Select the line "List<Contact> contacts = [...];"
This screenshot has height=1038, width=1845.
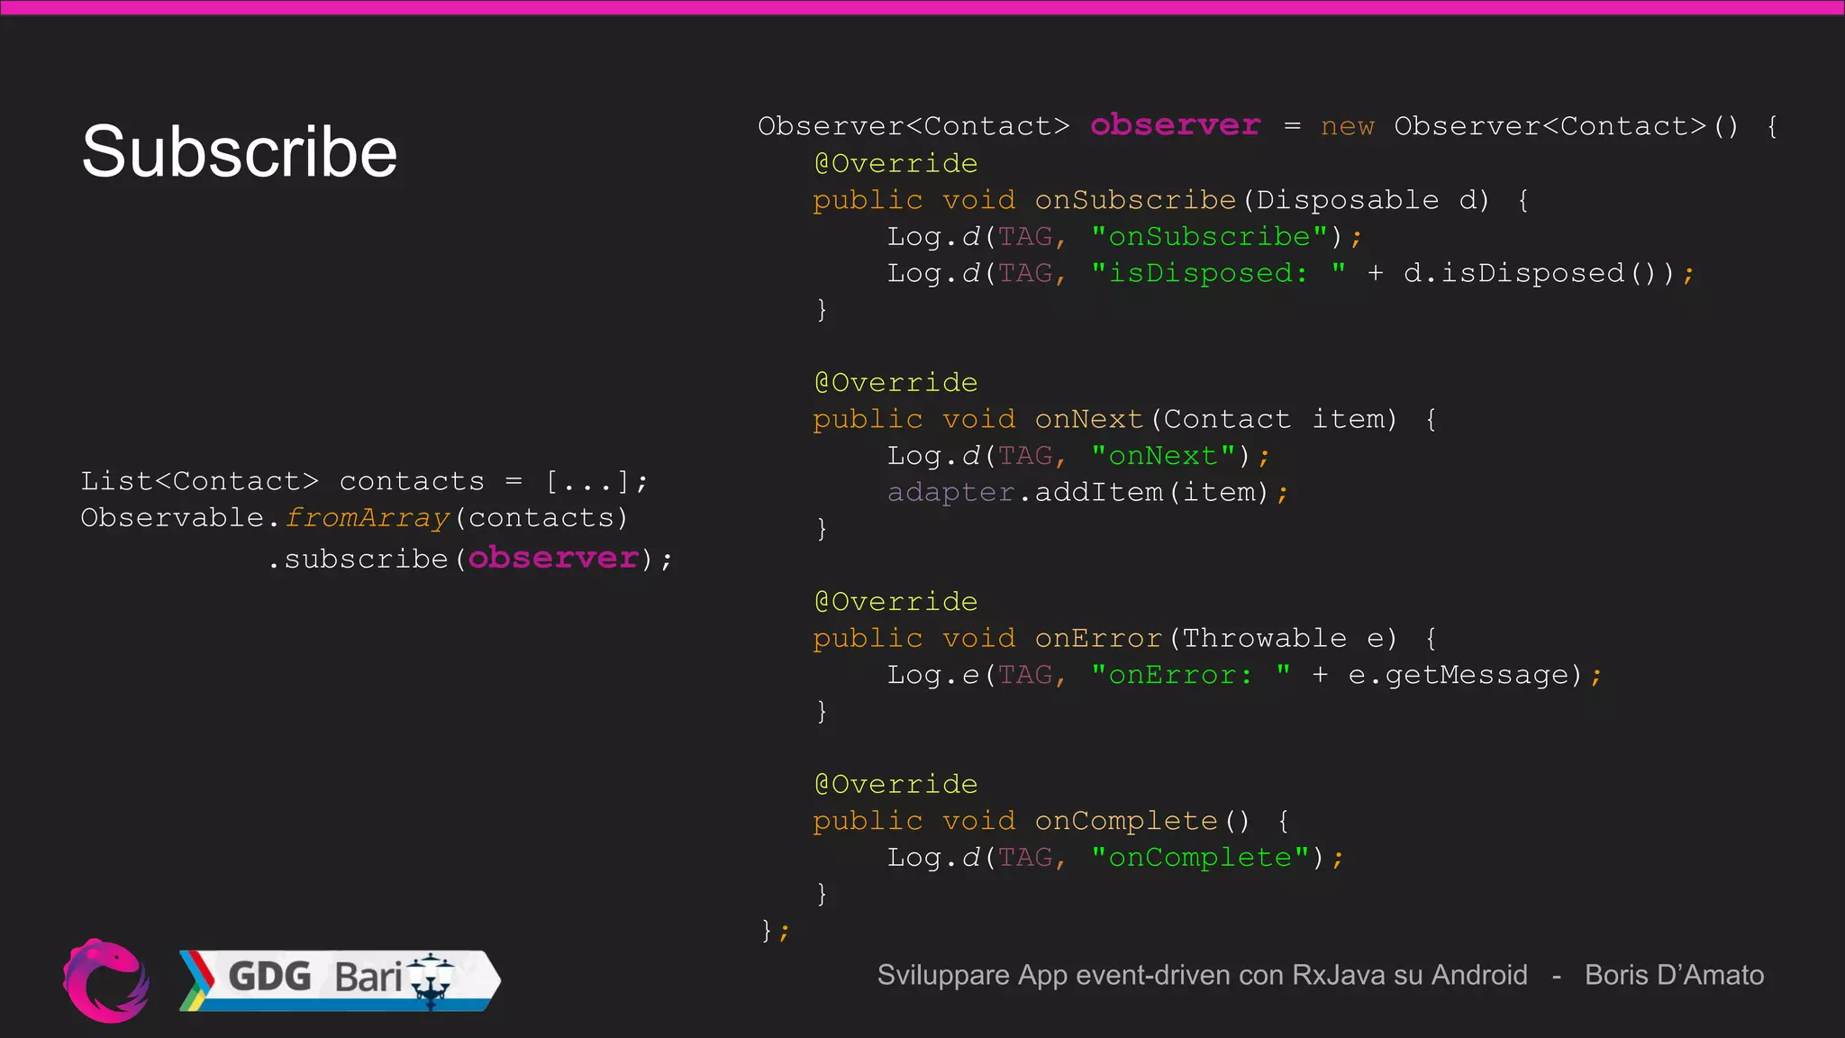[x=364, y=482]
